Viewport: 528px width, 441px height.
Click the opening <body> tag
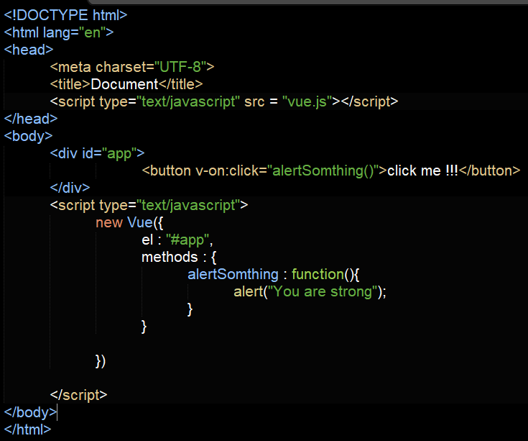click(28, 136)
